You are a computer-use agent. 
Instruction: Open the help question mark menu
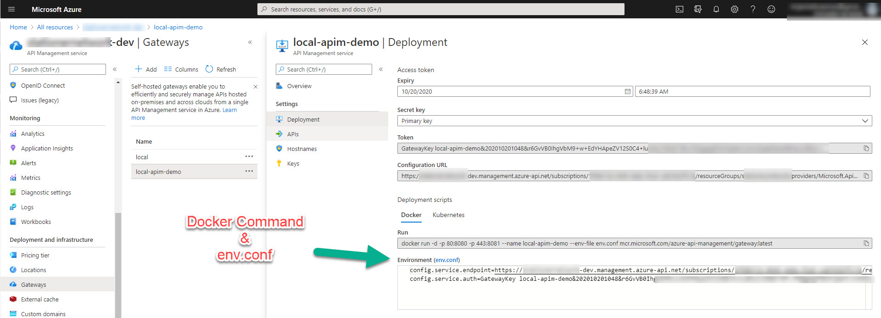[x=753, y=9]
